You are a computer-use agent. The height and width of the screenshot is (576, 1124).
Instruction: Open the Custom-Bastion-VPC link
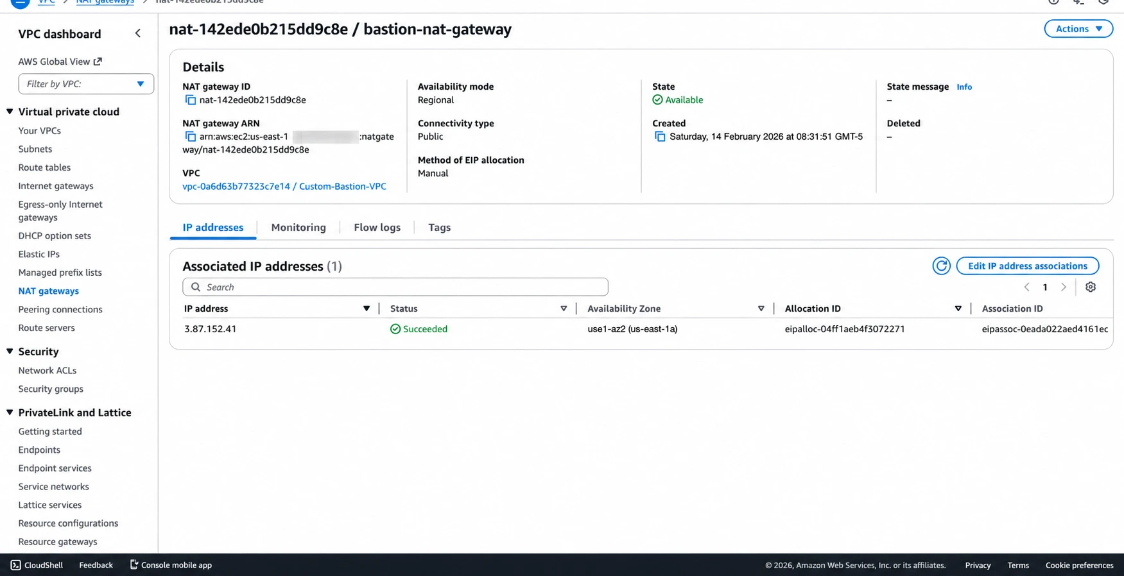tap(284, 187)
